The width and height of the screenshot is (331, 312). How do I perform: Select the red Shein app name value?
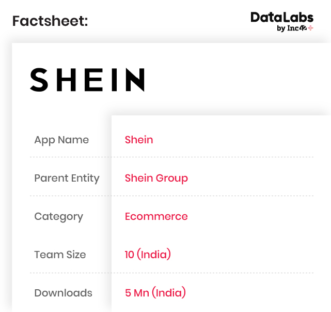[139, 140]
